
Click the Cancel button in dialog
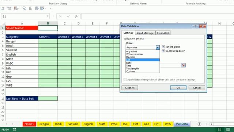[x=197, y=88]
